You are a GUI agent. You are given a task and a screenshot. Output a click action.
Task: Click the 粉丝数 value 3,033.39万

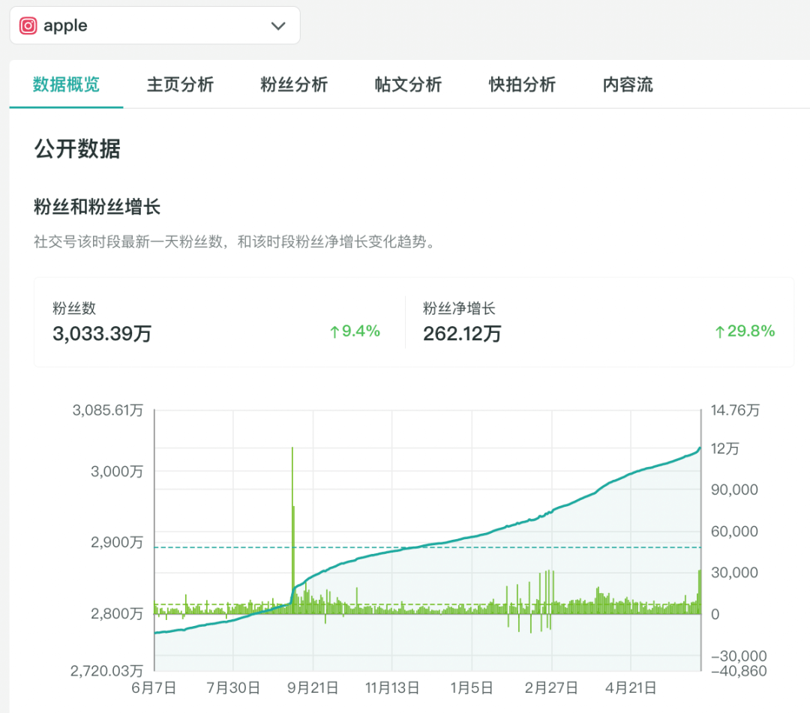point(102,334)
